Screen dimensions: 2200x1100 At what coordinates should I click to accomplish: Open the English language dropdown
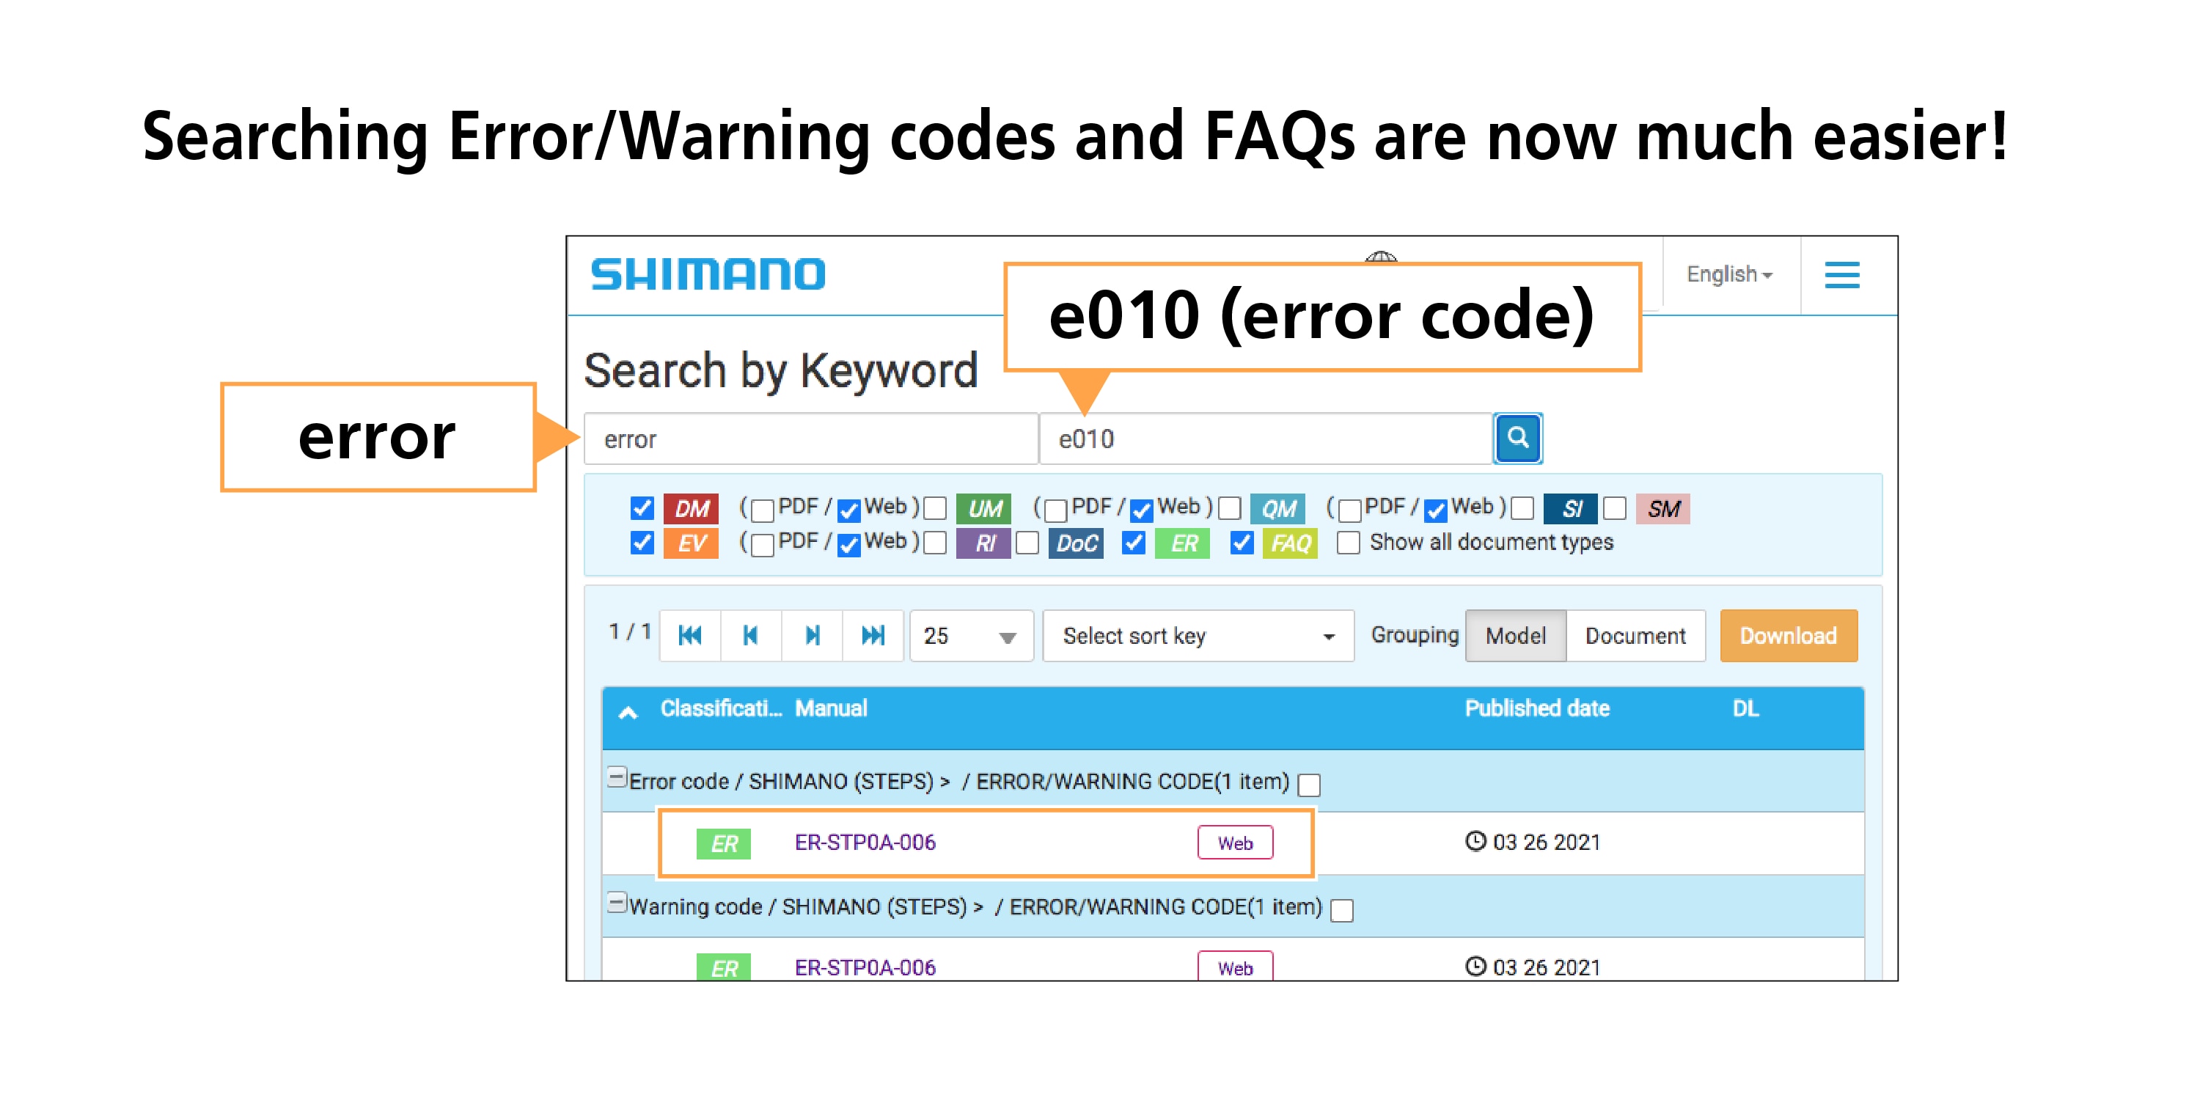tap(1729, 274)
